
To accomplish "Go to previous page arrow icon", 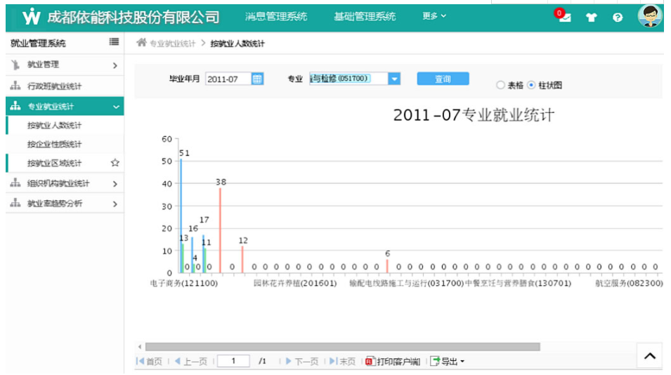I will click(178, 362).
